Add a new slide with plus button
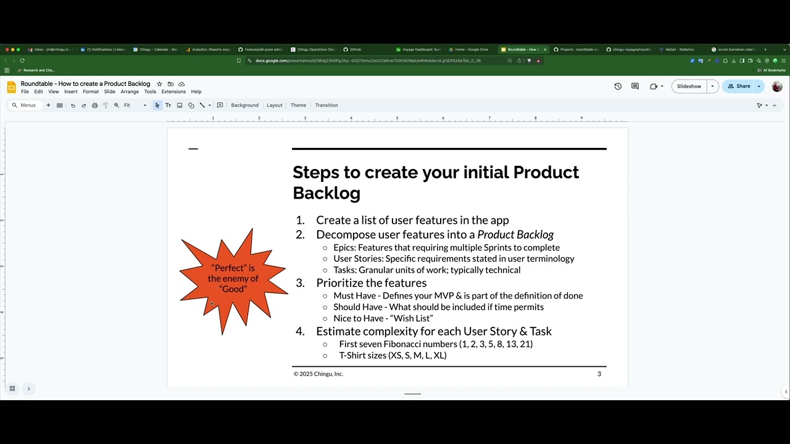The image size is (790, 444). tap(48, 105)
